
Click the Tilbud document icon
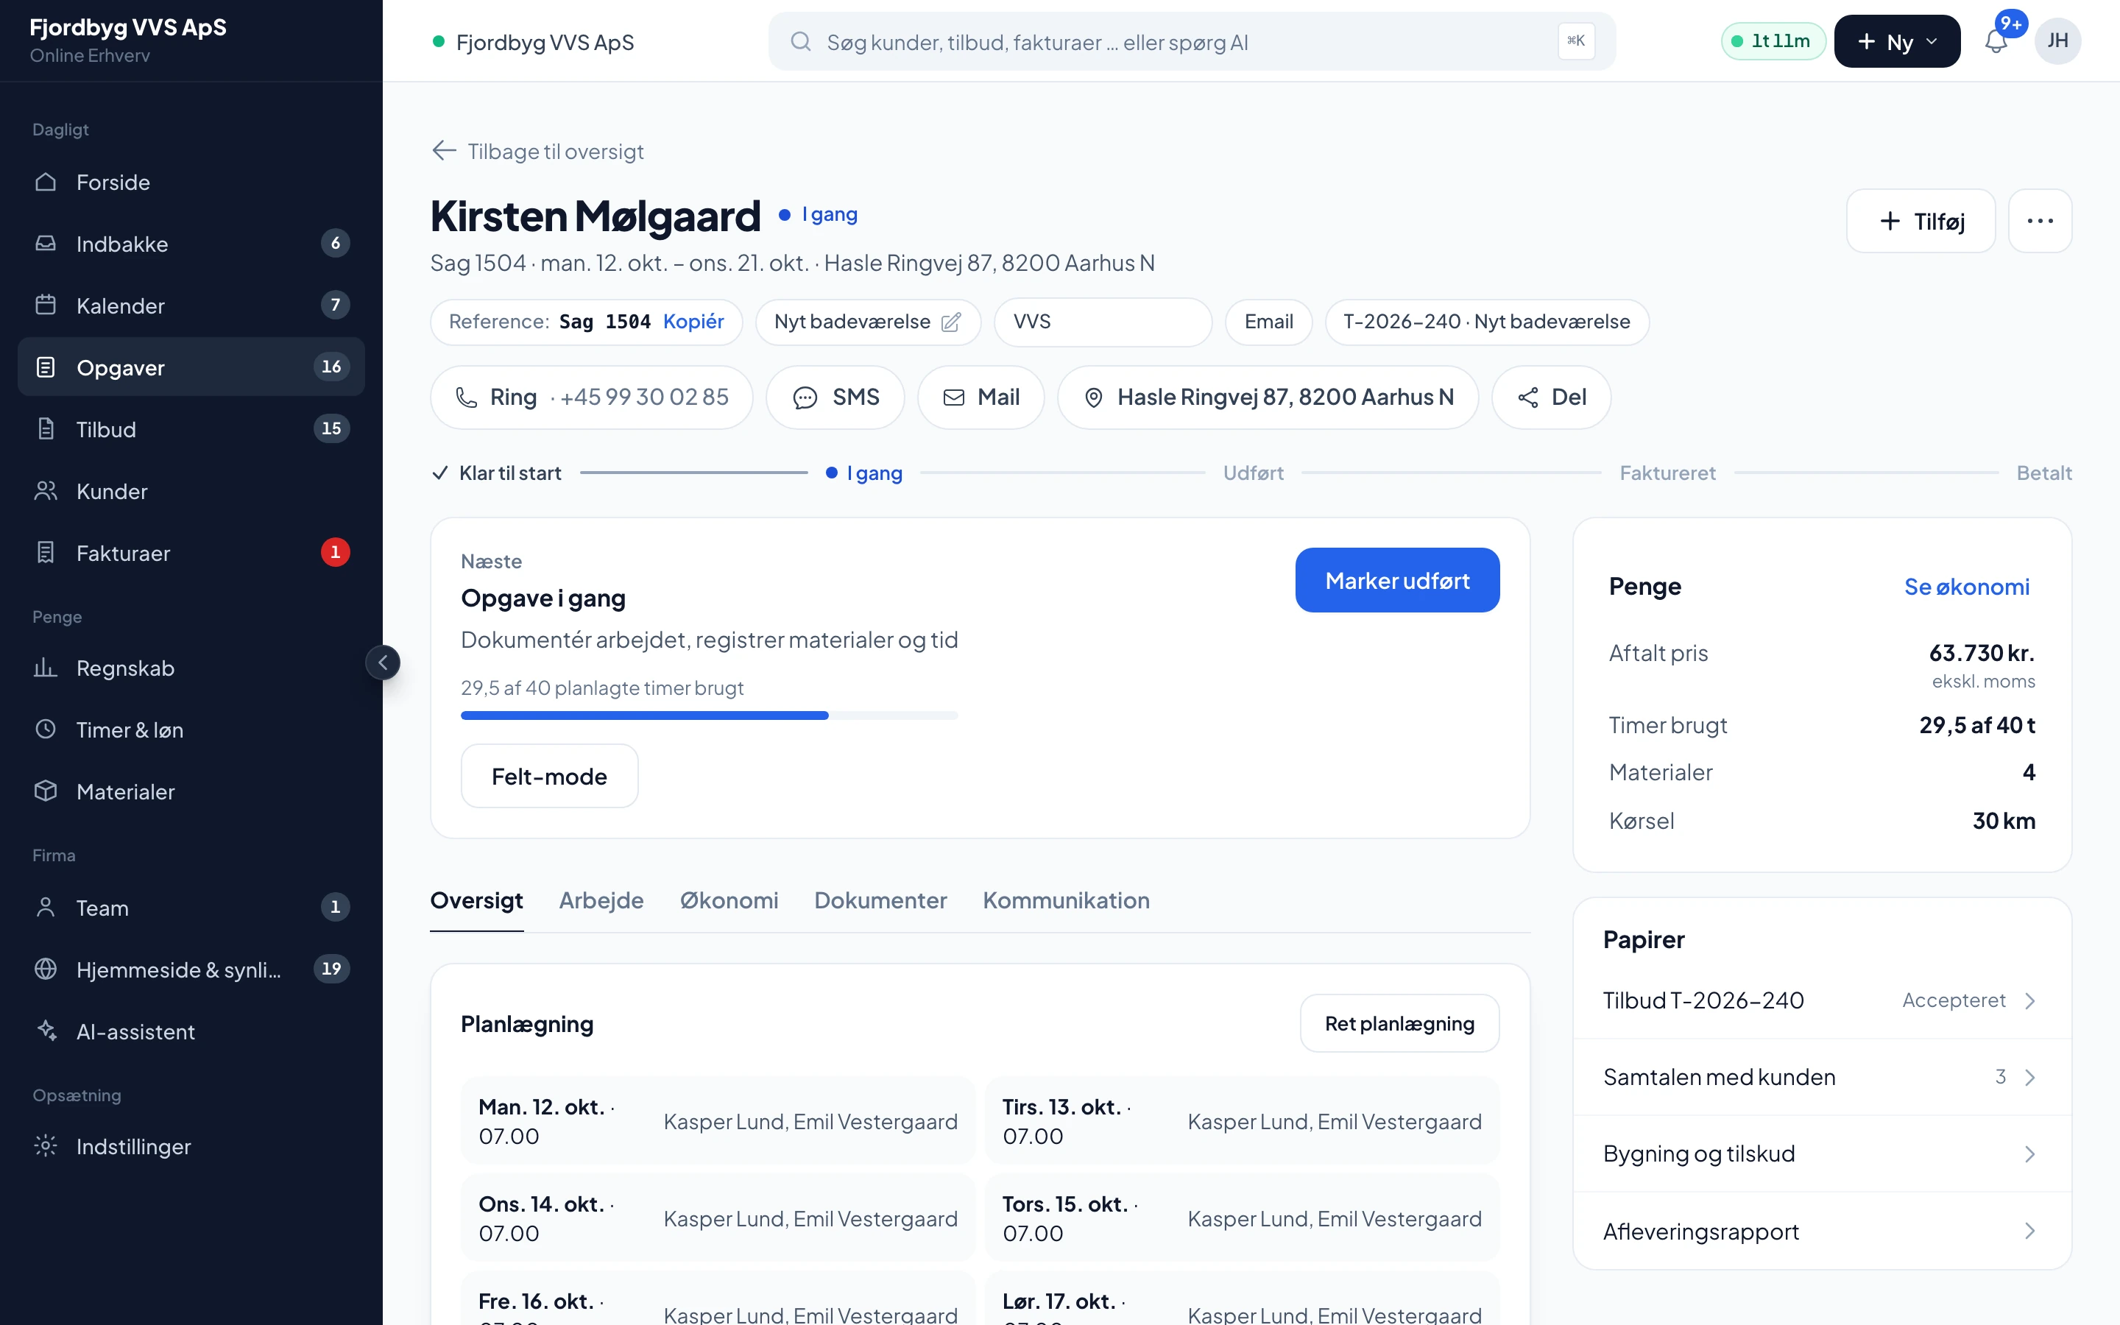coord(46,428)
